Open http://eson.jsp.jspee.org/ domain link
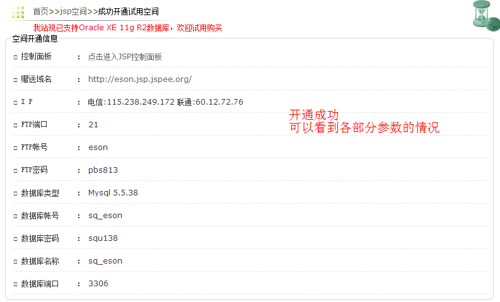Viewport: 500px width, 302px height. pyautogui.click(x=140, y=79)
